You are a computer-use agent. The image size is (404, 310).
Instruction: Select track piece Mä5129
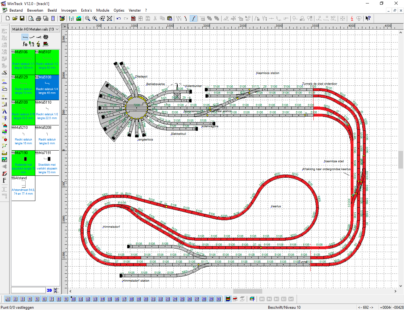(x=23, y=87)
